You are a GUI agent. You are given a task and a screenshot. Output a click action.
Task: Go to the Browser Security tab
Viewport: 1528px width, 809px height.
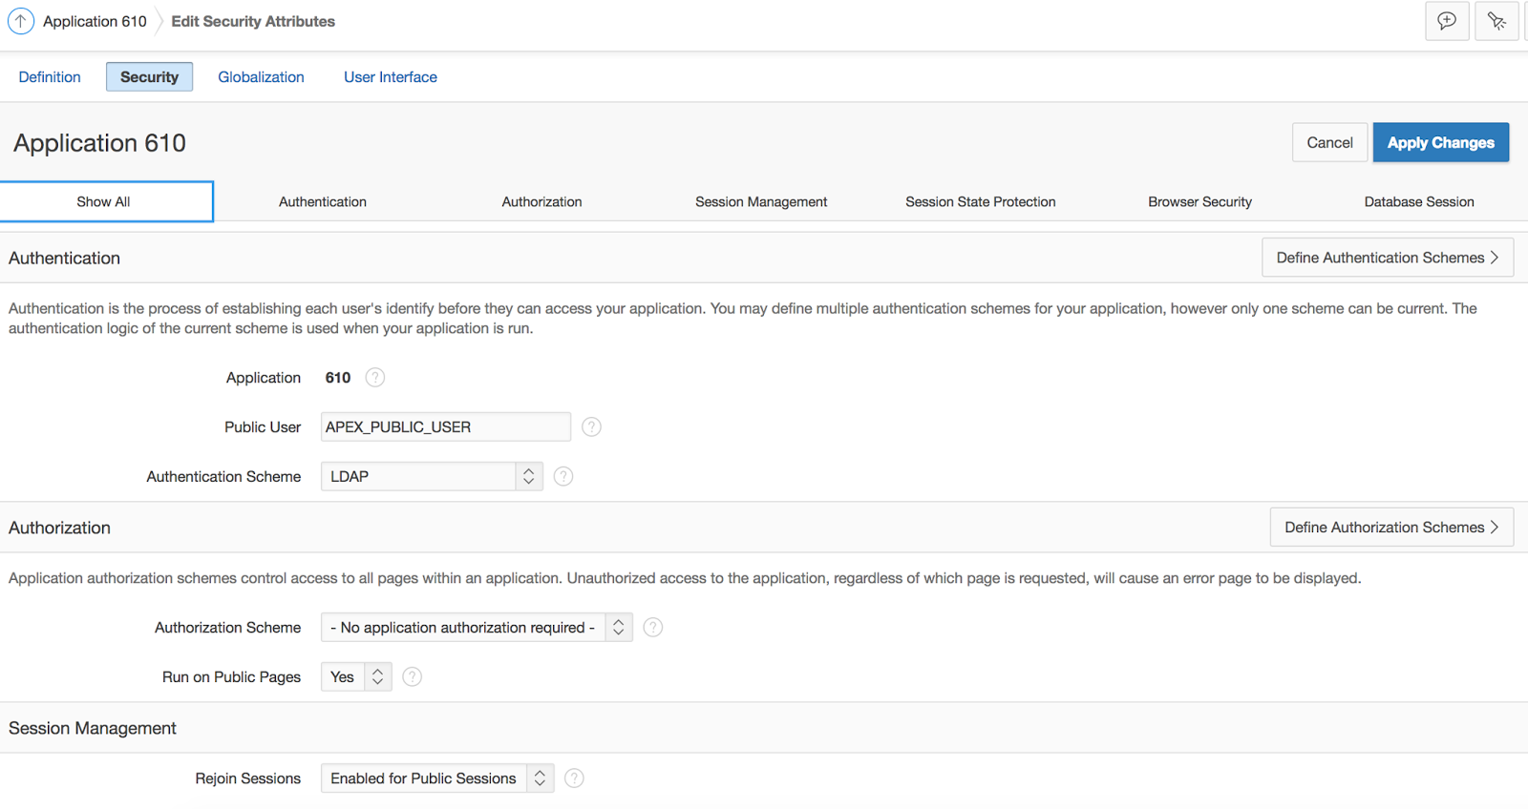click(x=1199, y=202)
